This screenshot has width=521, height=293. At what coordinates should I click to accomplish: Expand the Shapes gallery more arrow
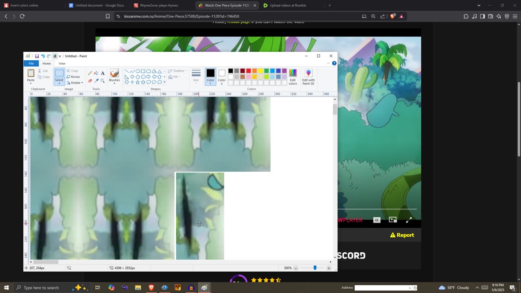[x=164, y=83]
